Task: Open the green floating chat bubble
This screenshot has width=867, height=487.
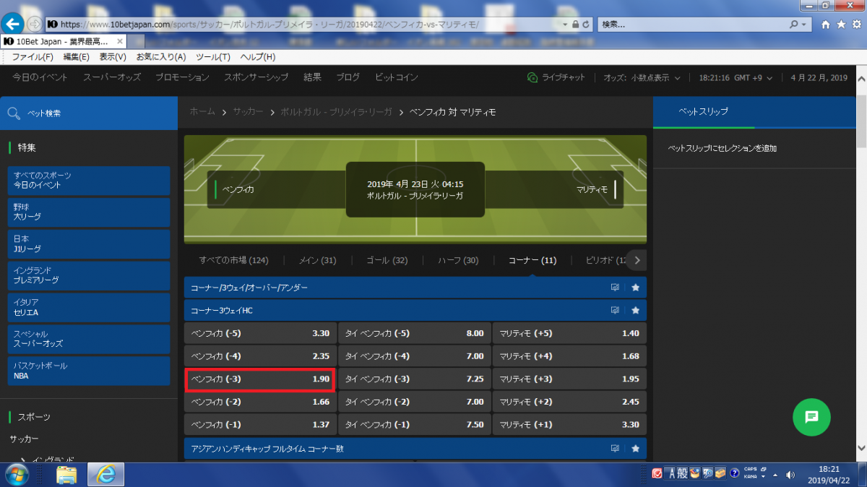Action: (x=811, y=417)
